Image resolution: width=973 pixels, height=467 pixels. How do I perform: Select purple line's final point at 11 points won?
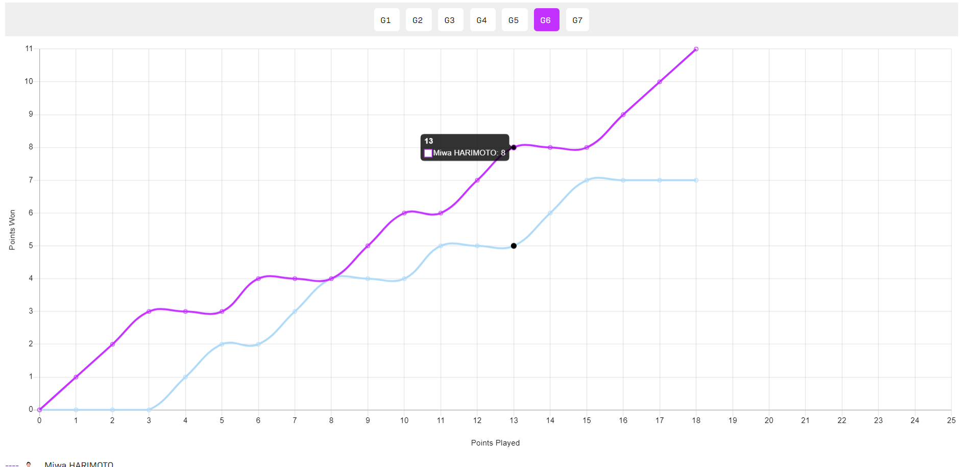[x=696, y=49]
